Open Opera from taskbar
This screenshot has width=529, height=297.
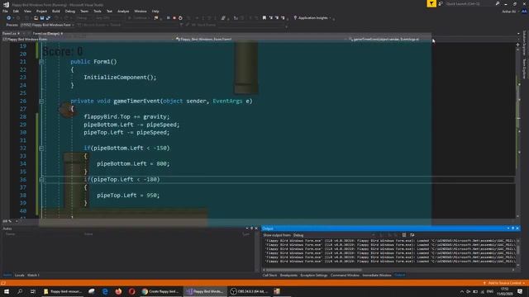pyautogui.click(x=132, y=291)
